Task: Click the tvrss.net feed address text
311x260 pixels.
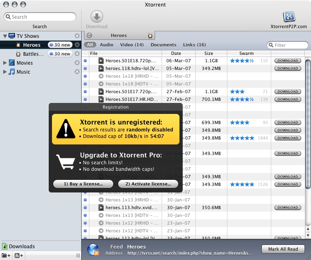Action: (x=190, y=253)
